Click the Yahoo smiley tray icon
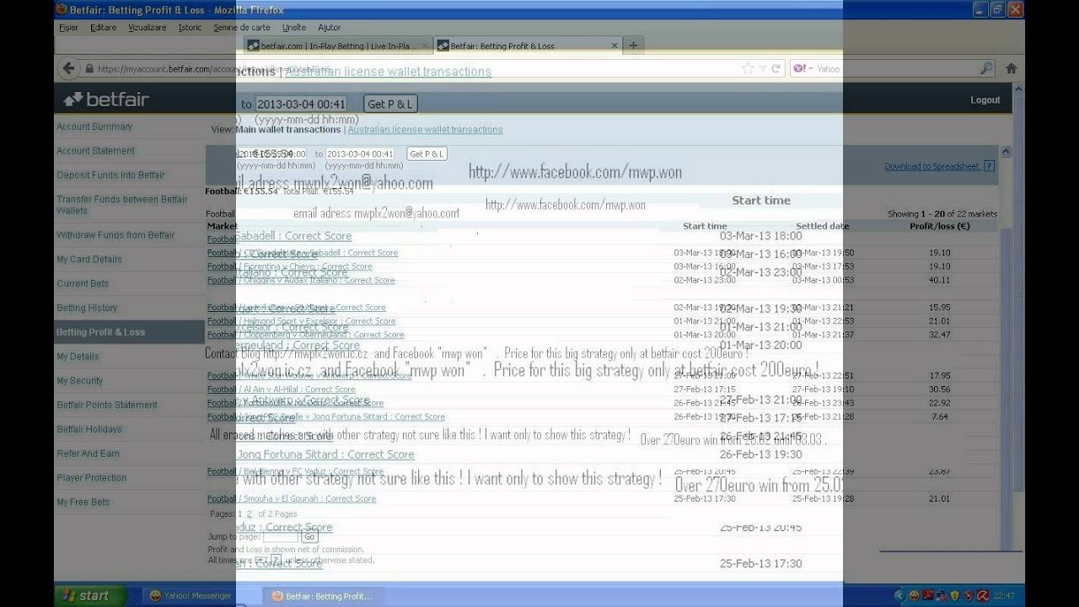1079x607 pixels. tap(914, 595)
